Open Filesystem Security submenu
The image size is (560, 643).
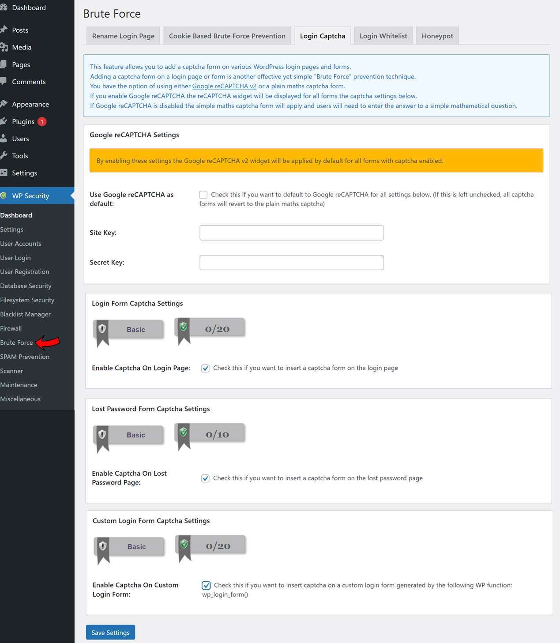coord(27,300)
